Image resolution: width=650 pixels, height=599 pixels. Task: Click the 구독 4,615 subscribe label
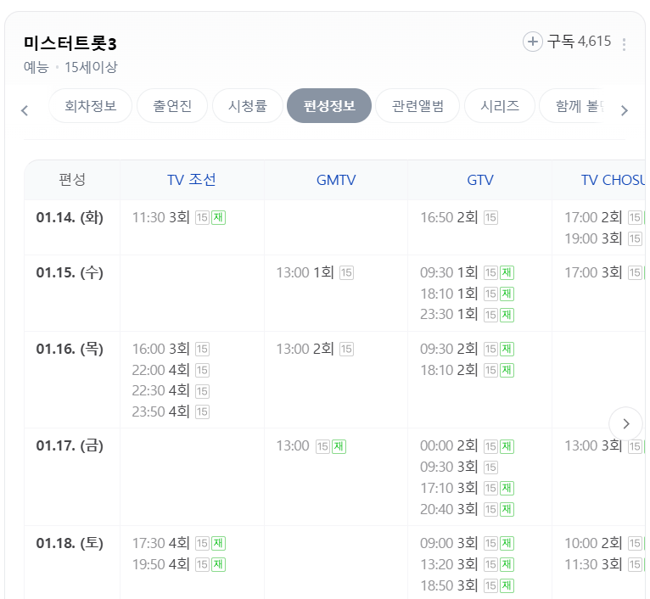click(579, 41)
